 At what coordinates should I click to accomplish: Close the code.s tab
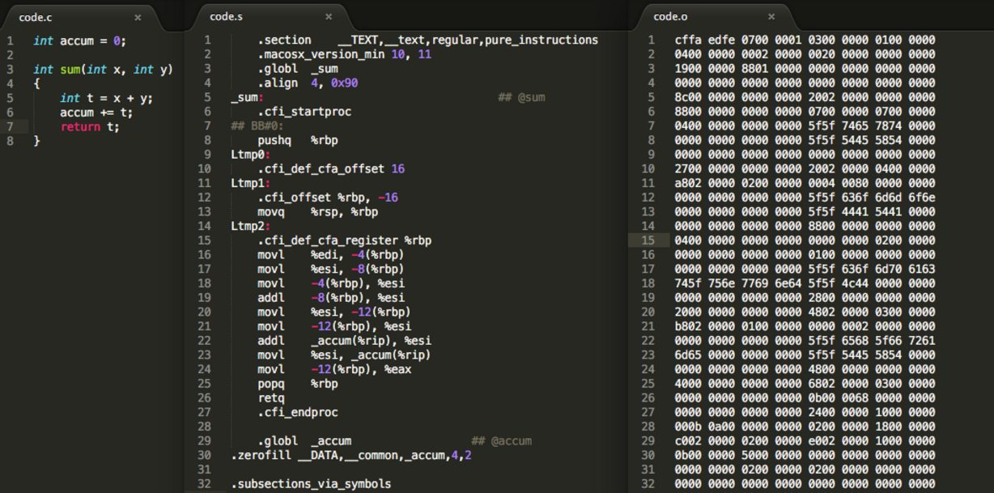(x=328, y=17)
